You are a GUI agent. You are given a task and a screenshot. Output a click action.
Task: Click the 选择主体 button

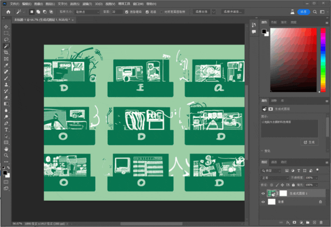point(201,11)
